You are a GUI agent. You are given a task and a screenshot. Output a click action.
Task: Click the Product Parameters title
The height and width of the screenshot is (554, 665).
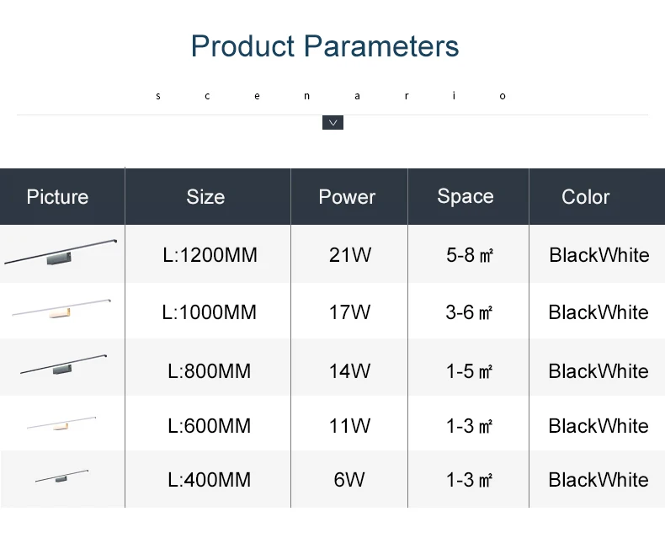click(325, 45)
